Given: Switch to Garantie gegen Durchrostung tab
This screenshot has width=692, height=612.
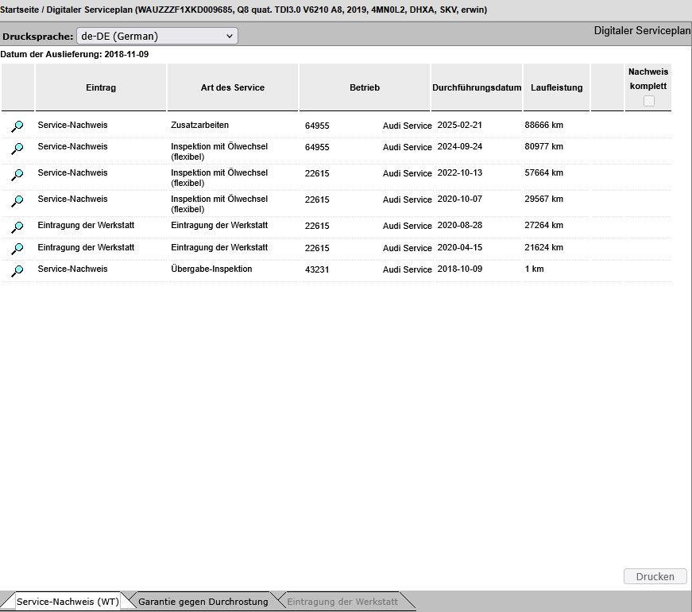Looking at the screenshot, I should [203, 602].
